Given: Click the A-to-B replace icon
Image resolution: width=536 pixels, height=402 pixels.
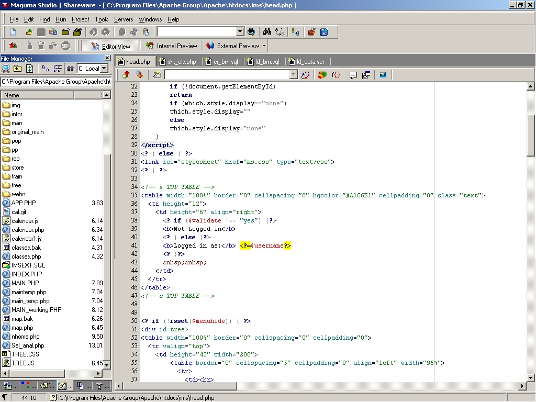Looking at the screenshot, I should click(280, 32).
